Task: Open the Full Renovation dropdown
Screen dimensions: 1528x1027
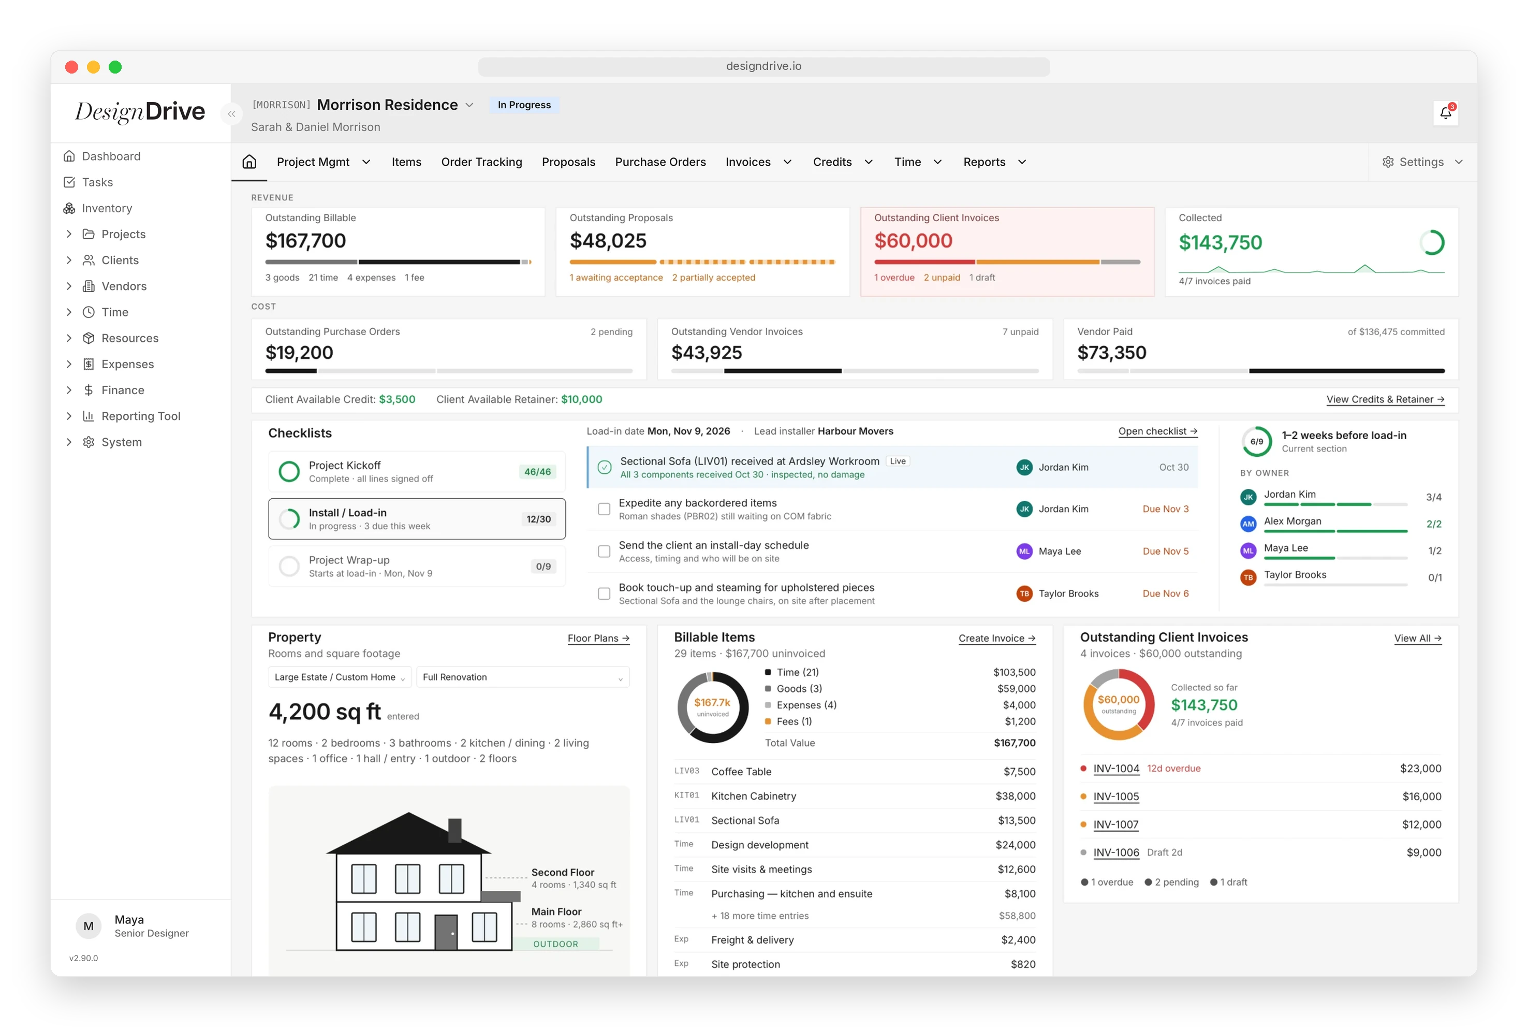Action: click(x=522, y=677)
